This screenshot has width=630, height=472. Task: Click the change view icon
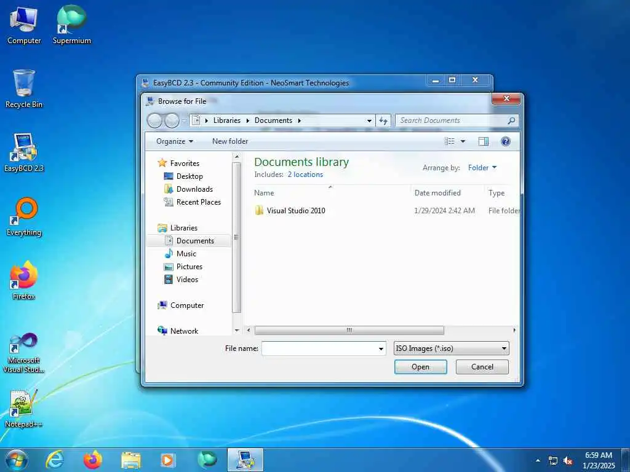pyautogui.click(x=450, y=141)
